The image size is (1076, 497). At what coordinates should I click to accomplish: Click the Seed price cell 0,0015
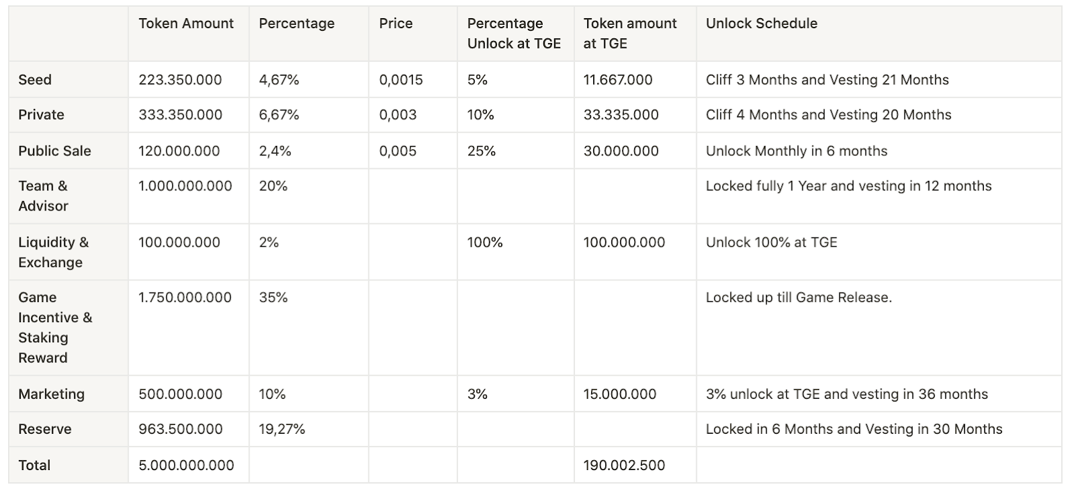click(x=401, y=80)
